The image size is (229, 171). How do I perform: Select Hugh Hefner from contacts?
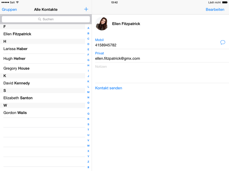click(14, 58)
